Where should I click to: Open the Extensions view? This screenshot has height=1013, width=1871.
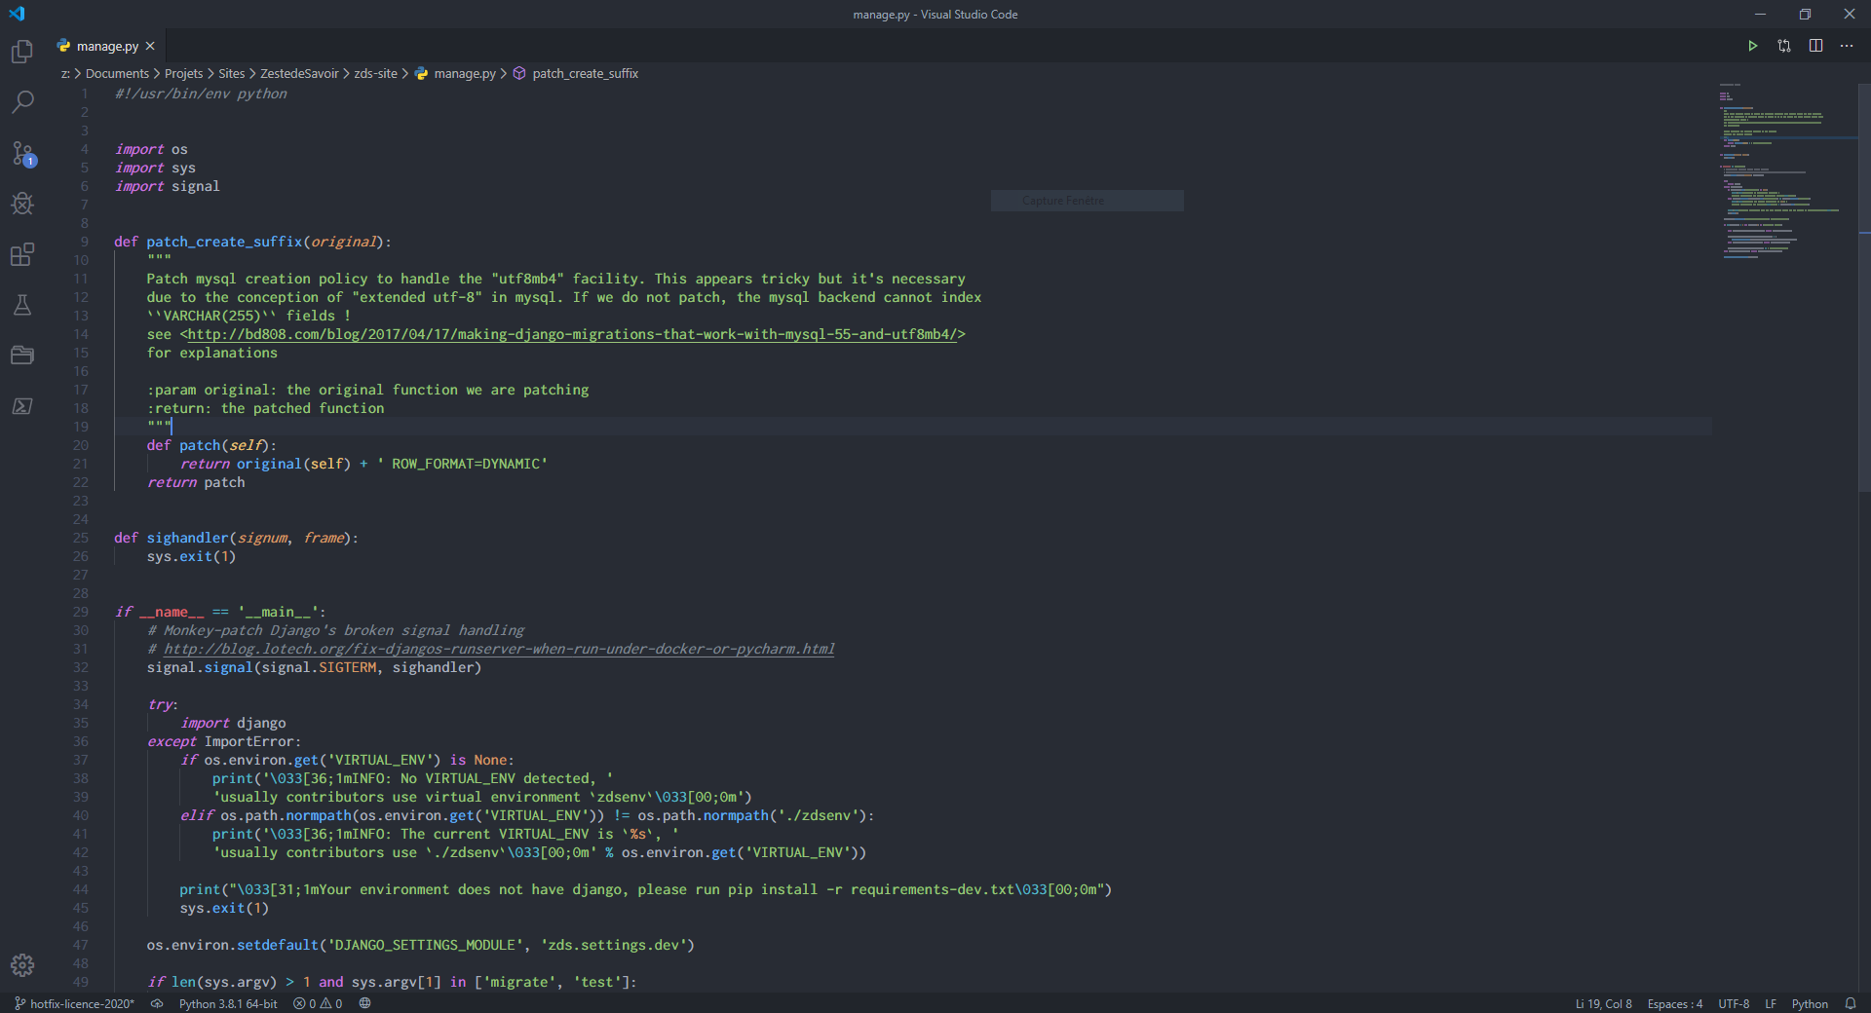[21, 254]
